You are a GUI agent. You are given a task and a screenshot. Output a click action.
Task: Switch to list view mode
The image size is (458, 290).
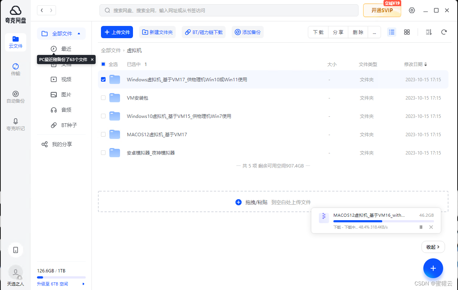(392, 32)
